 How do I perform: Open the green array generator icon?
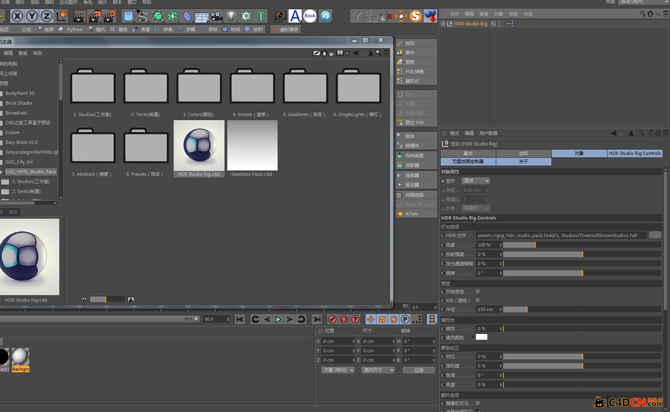173,16
